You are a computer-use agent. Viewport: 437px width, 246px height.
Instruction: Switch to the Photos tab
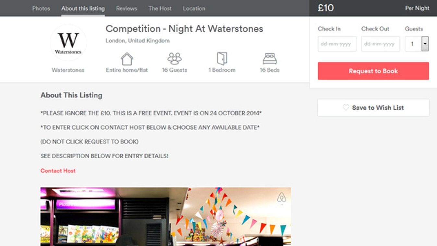41,8
